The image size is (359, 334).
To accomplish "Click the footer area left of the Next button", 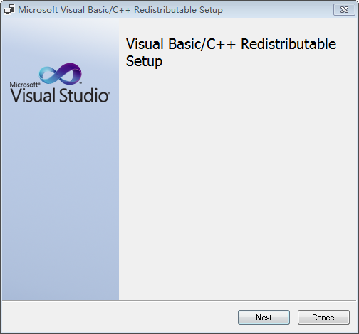I will (x=119, y=317).
